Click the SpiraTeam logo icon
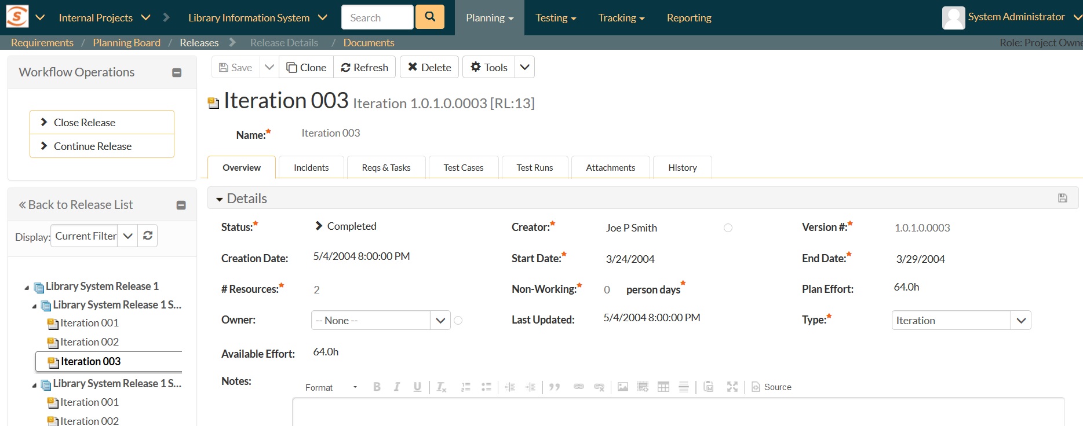This screenshot has width=1083, height=426. point(17,17)
